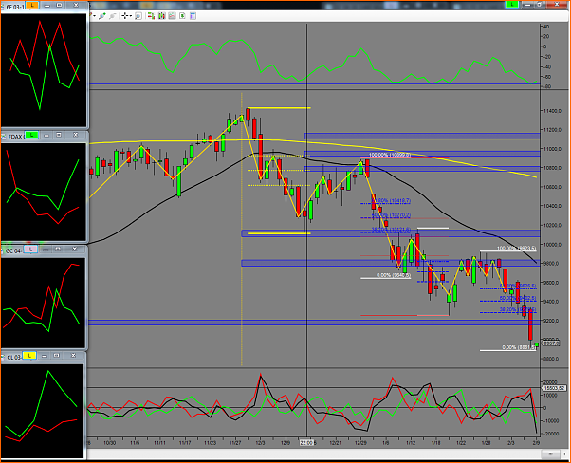
Task: Open the indicators icon in toolbar
Action: coord(172,16)
